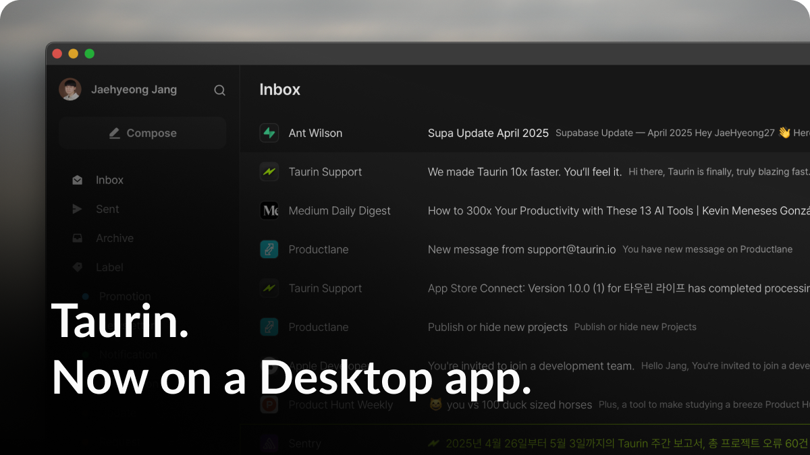
Task: Open New message from support@taurin.io email
Action: click(x=522, y=249)
